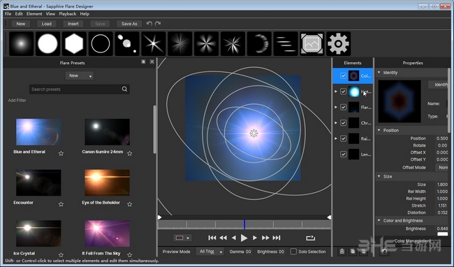Screen dimensions: 454x267
Task: Click the search magnifier icon
Action: pyautogui.click(x=124, y=89)
